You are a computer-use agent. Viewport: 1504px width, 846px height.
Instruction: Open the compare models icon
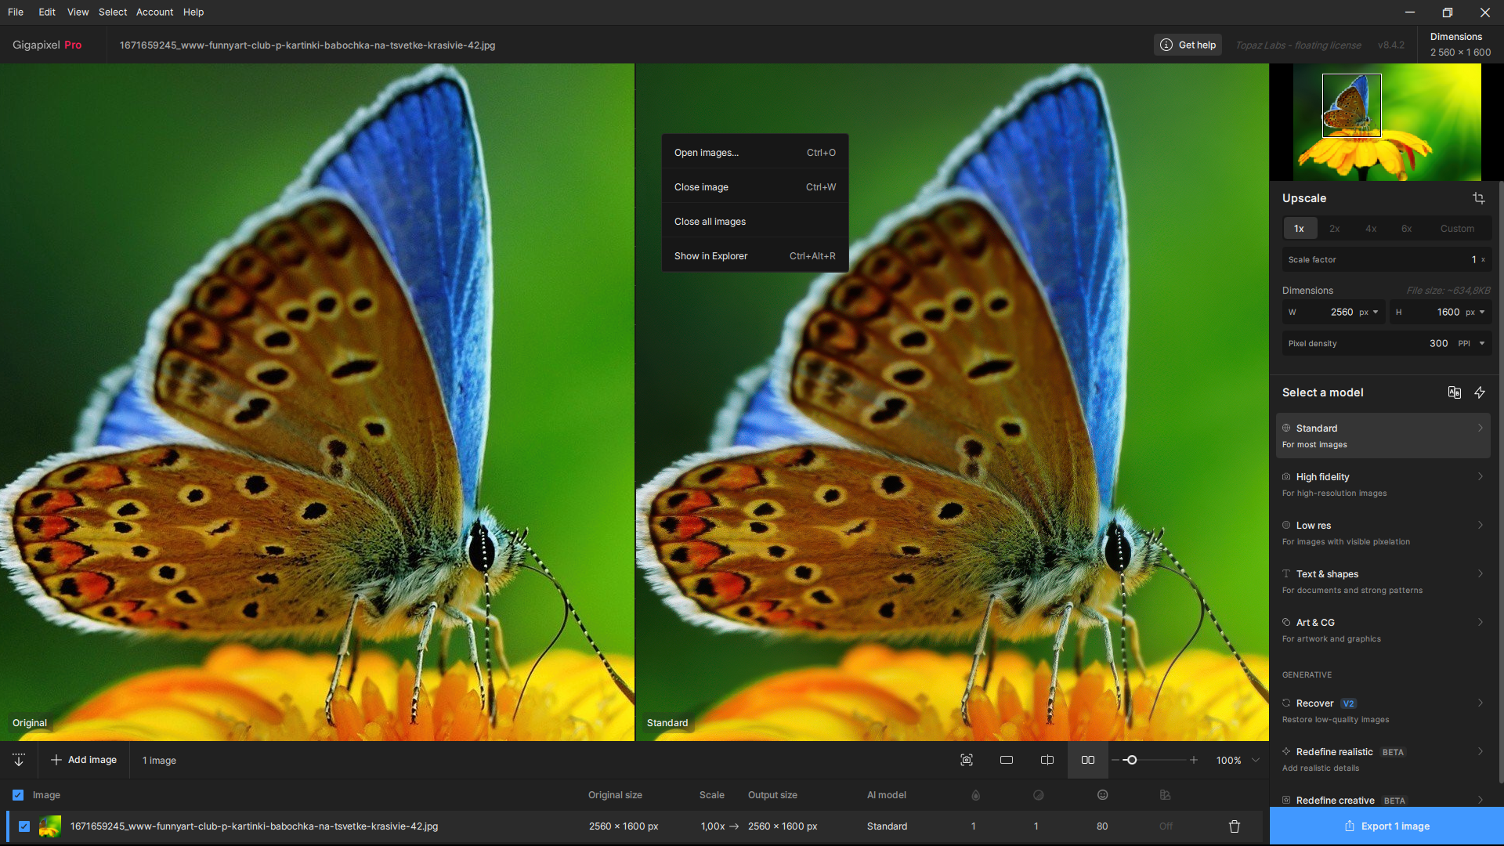[x=1454, y=392]
